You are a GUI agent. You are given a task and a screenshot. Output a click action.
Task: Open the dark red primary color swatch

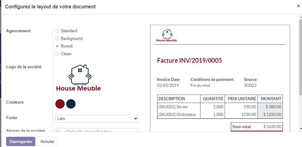coord(60,104)
